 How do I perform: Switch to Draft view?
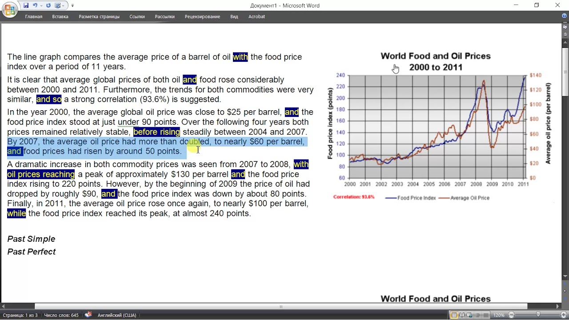[486, 315]
